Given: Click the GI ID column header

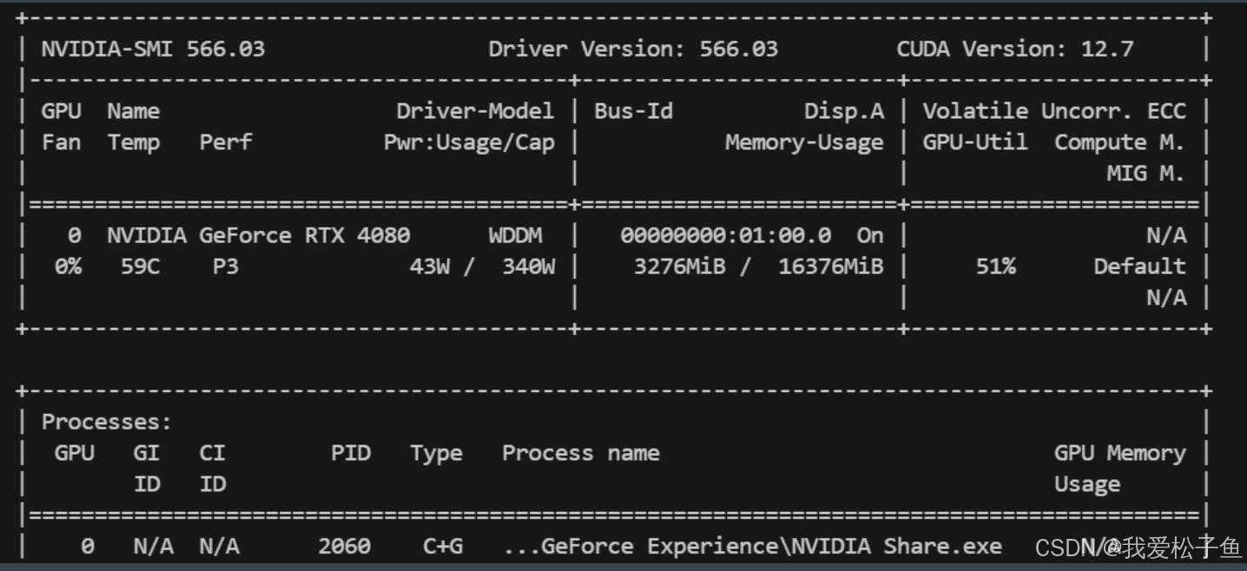Looking at the screenshot, I should coord(147,469).
